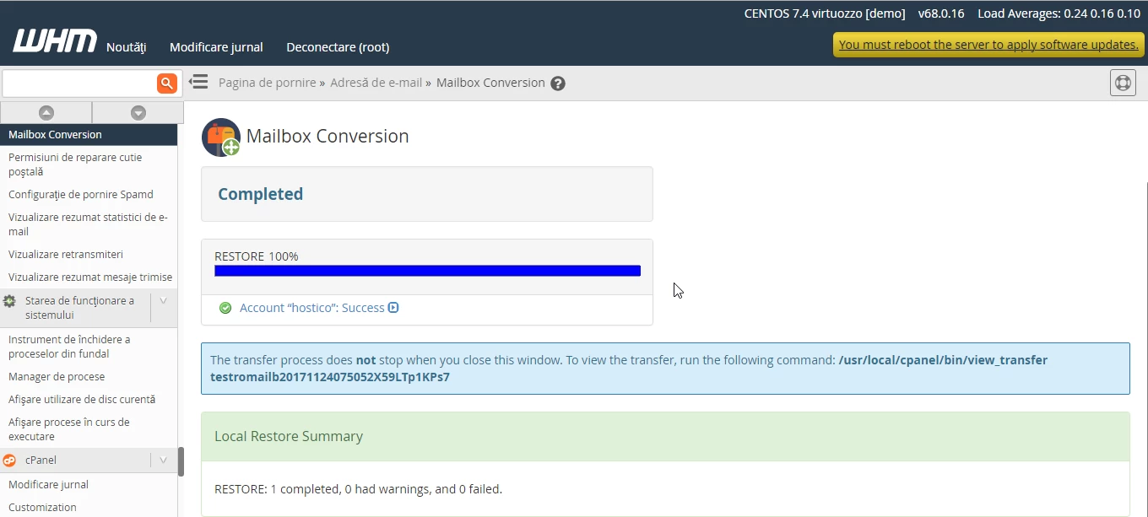Click the orange search magnifier icon
Screen dimensions: 1148x517
166,83
